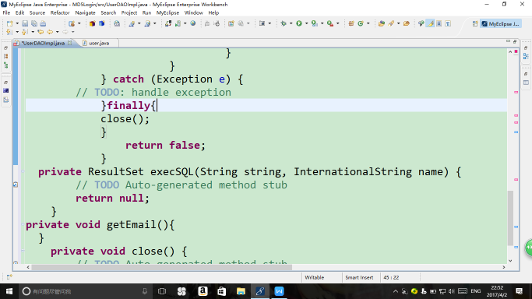
Task: Open the New file dropdown arrow
Action: [x=17, y=23]
